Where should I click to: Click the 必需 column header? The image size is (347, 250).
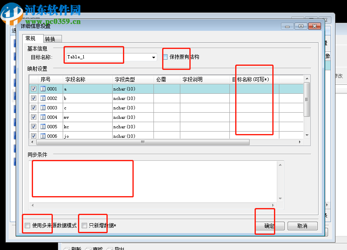167,79
